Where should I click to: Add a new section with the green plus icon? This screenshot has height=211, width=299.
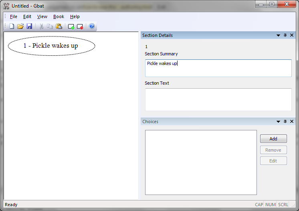point(71,26)
